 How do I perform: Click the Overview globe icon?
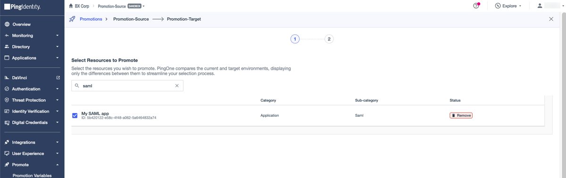point(7,24)
